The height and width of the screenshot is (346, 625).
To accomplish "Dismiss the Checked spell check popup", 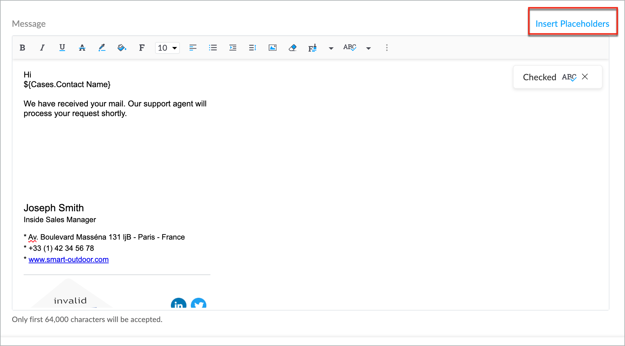I will 585,77.
